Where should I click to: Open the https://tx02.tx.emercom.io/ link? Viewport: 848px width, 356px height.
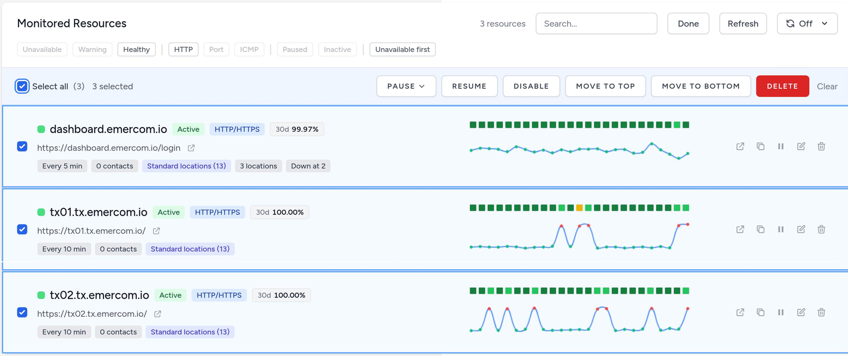pyautogui.click(x=92, y=314)
